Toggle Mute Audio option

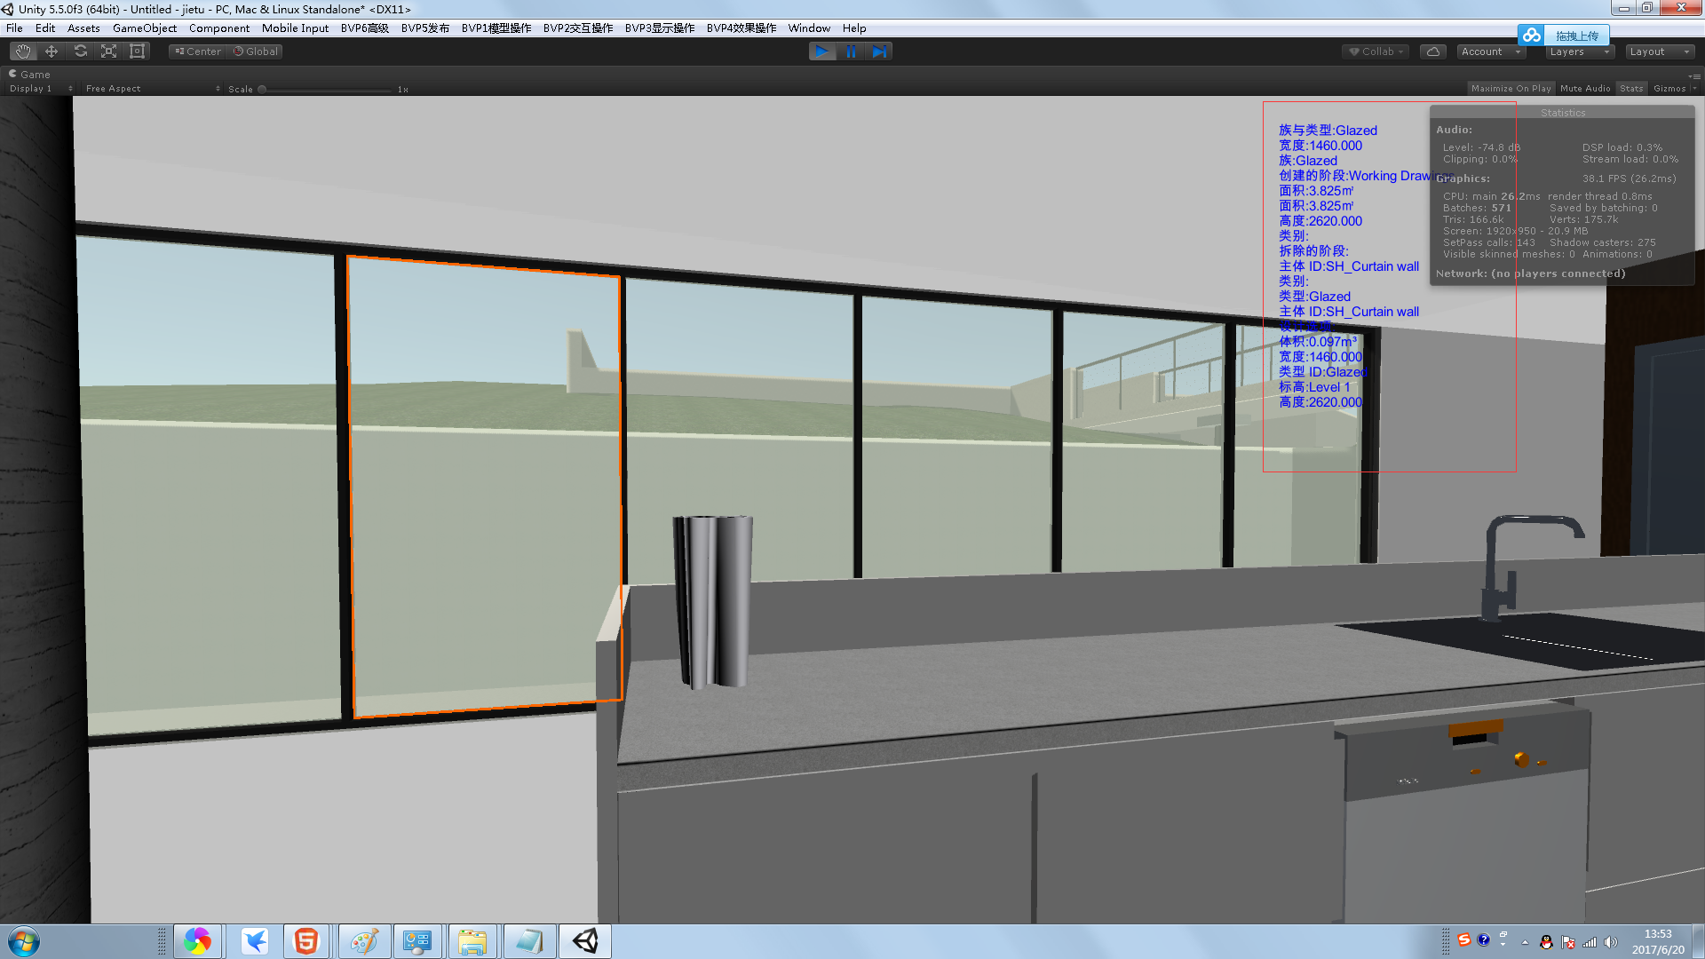(1584, 89)
